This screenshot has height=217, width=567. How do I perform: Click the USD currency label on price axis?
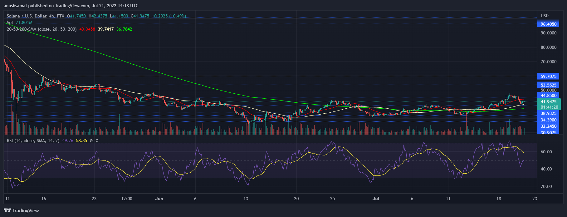[x=545, y=16]
